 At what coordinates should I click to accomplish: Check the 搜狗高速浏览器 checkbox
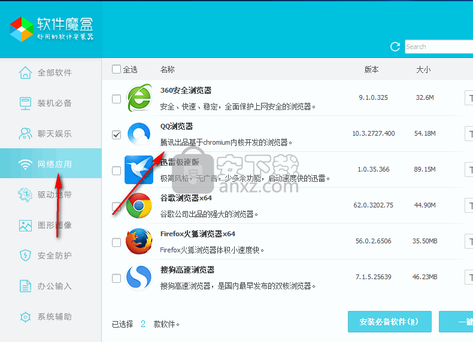click(x=116, y=278)
